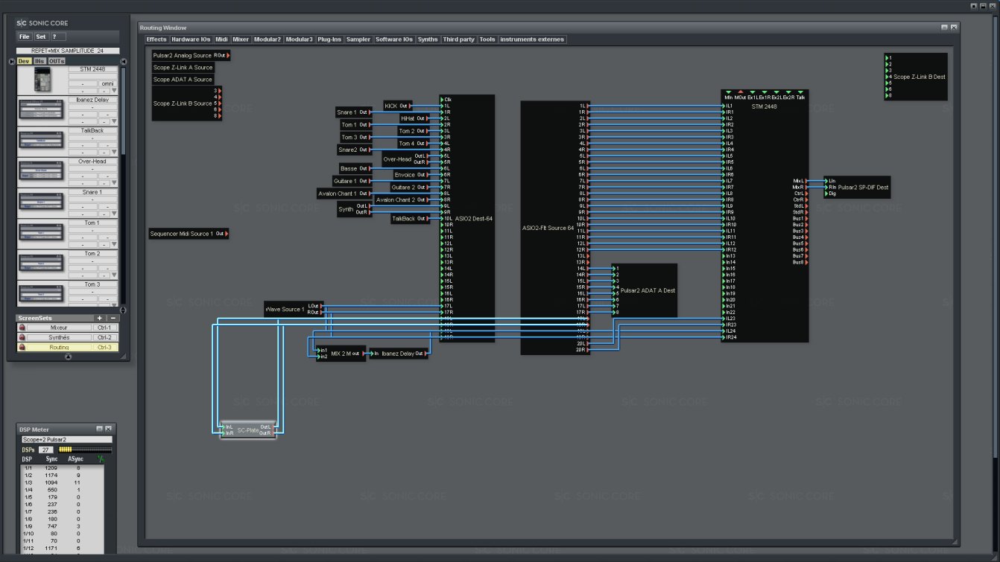Remove a ScreenSet with minus button

coord(113,318)
